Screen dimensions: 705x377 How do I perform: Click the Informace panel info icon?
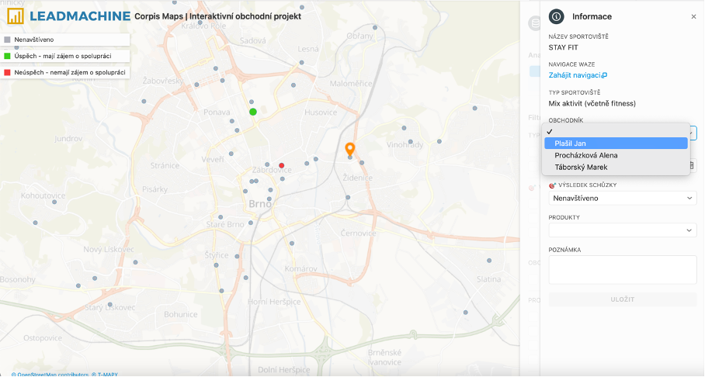pos(556,16)
